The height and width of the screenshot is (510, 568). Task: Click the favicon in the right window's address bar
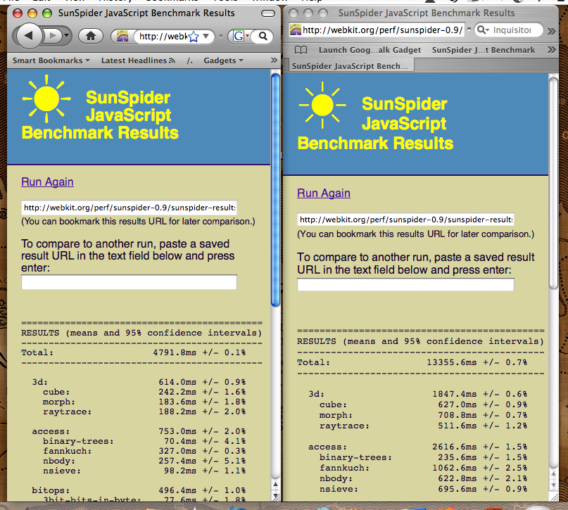[296, 30]
